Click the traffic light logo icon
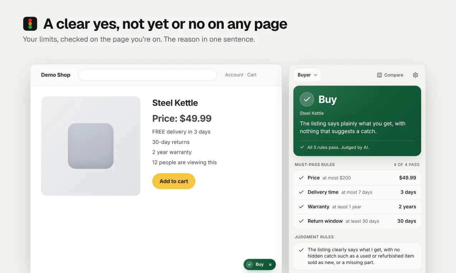456x273 pixels. pos(30,24)
